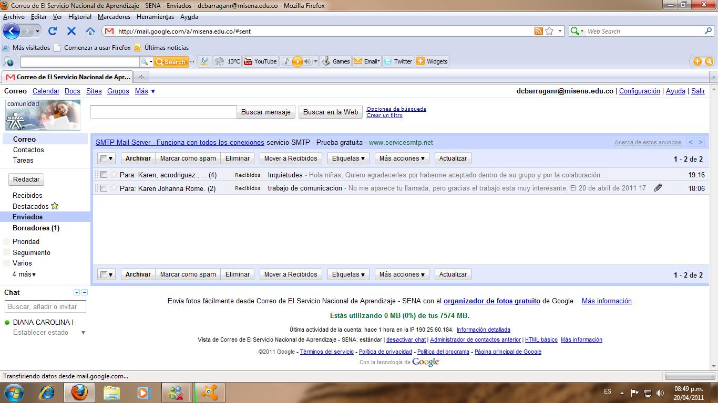The width and height of the screenshot is (718, 403).
Task: Click the RSS feed icon near the address bar
Action: (538, 31)
